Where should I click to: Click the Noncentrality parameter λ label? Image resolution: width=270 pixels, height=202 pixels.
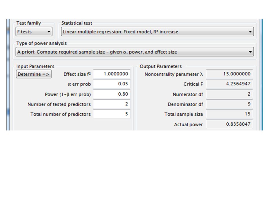[174, 74]
